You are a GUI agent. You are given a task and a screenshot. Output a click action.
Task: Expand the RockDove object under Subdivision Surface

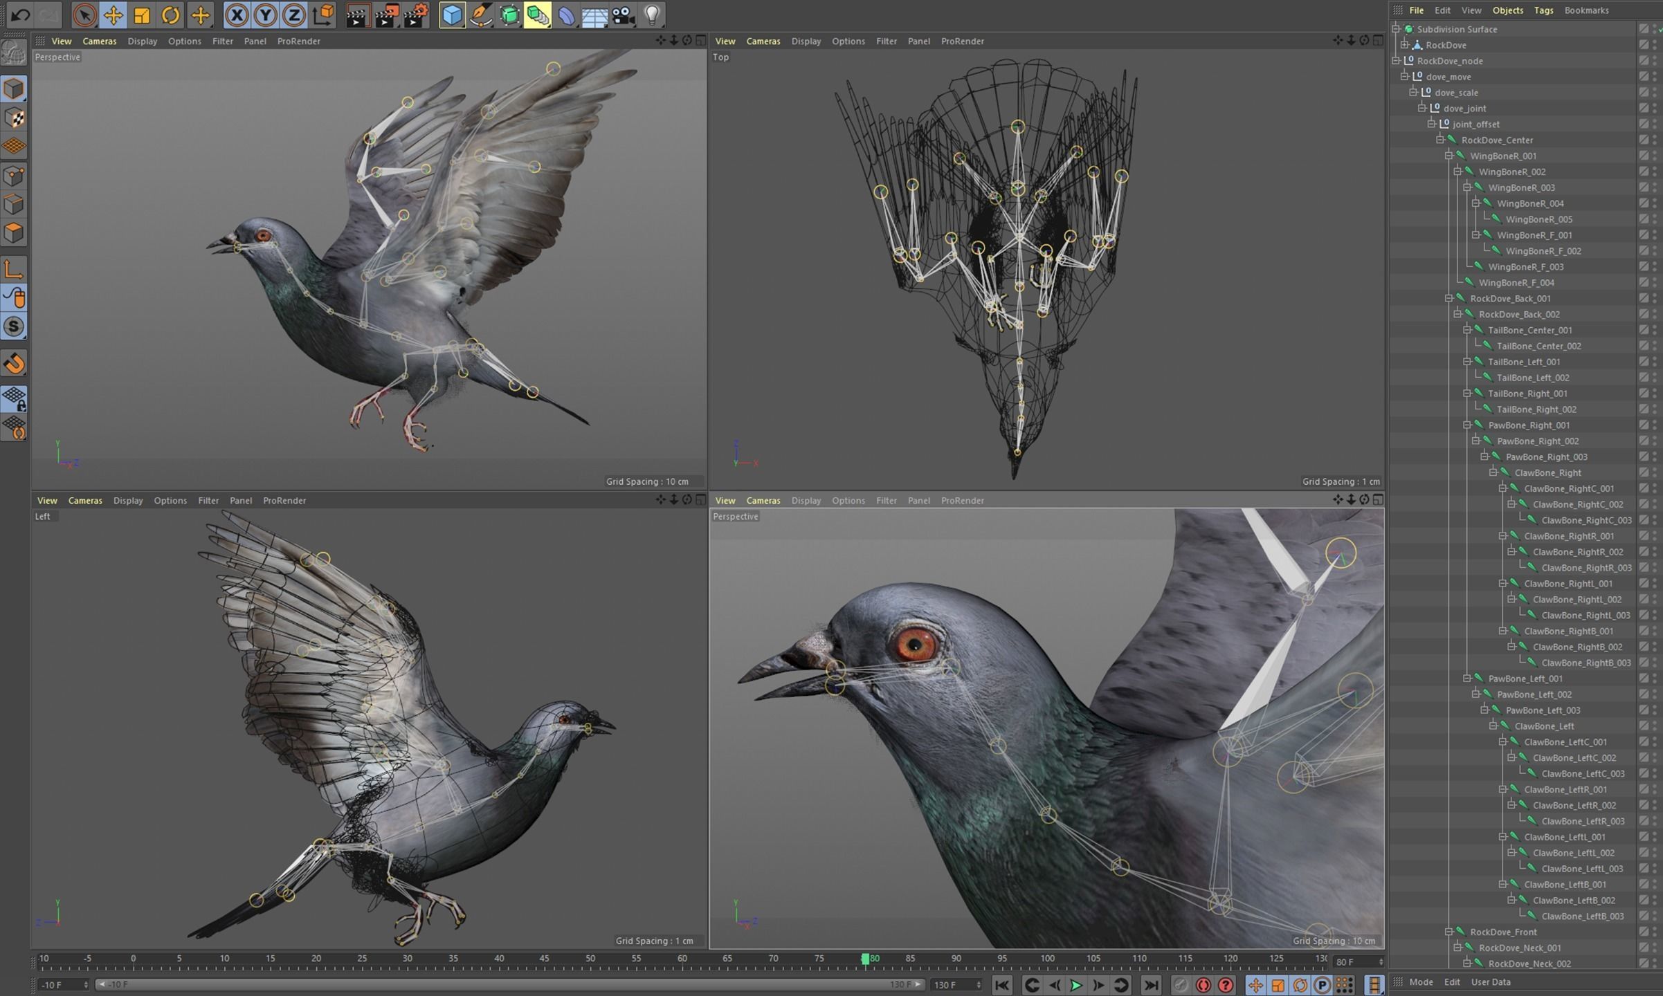[x=1404, y=45]
